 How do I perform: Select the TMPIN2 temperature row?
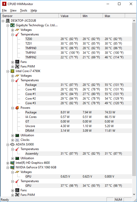78,57
